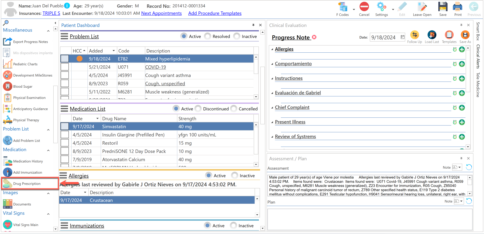Collapse the Problem List sidebar group

(48, 130)
